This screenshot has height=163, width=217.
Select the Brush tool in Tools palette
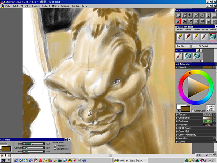coord(178,21)
